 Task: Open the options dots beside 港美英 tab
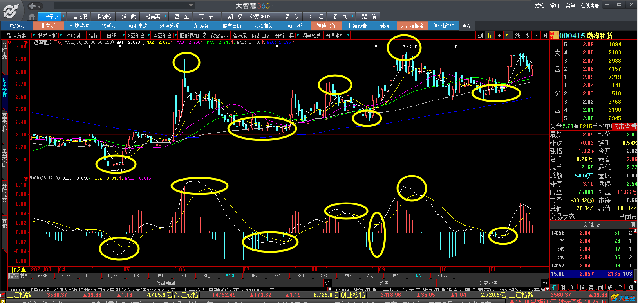(166, 16)
